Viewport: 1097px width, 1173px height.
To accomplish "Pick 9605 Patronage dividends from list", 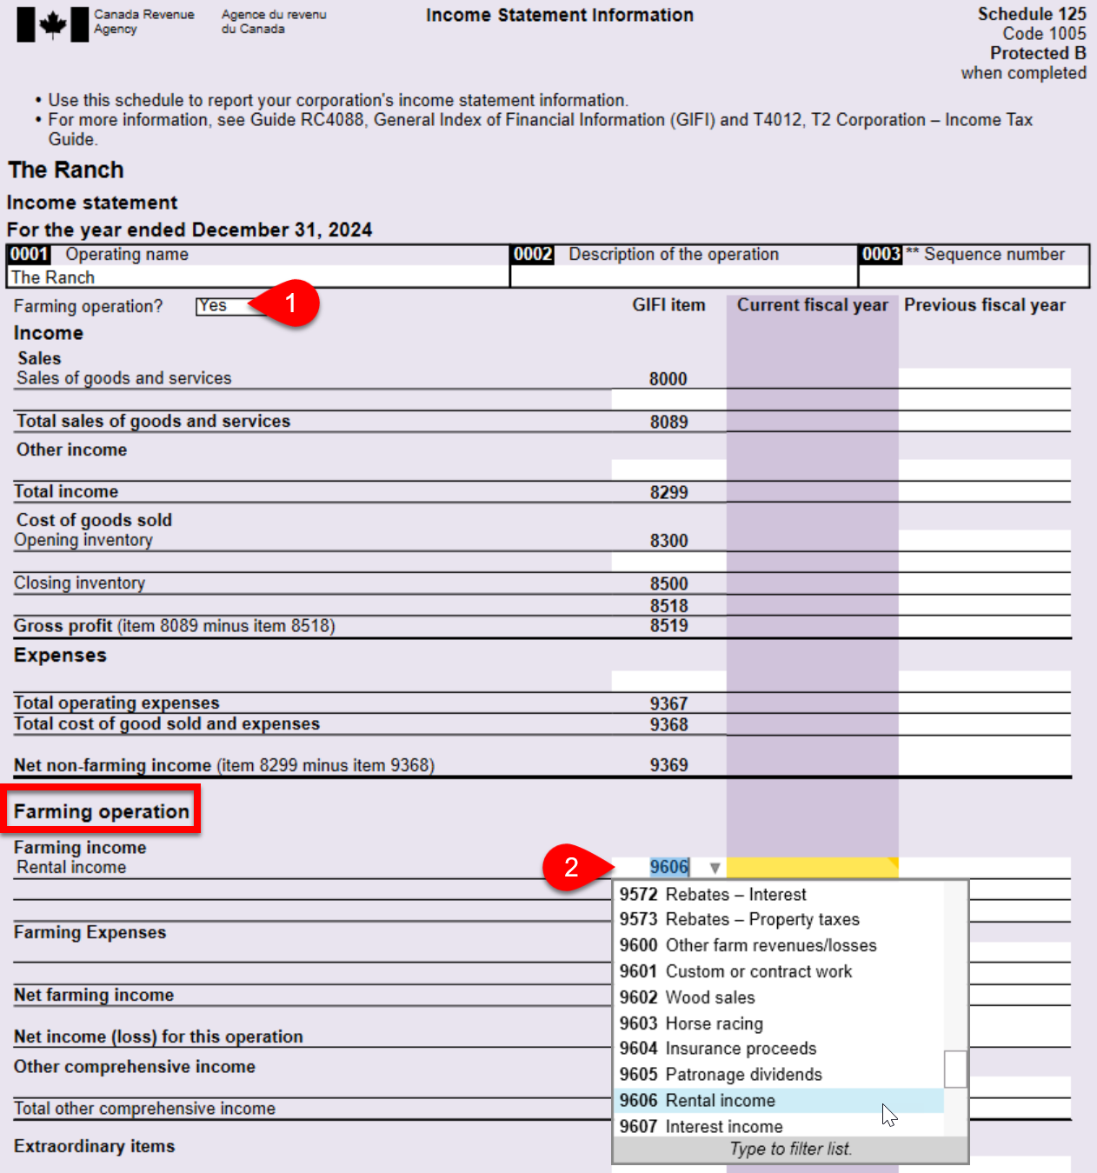I will coord(778,1075).
